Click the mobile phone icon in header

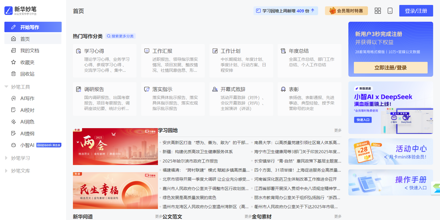click(390, 11)
